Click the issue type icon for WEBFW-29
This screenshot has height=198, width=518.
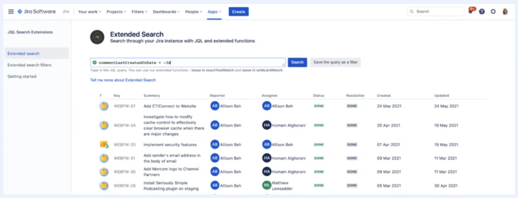tap(104, 186)
